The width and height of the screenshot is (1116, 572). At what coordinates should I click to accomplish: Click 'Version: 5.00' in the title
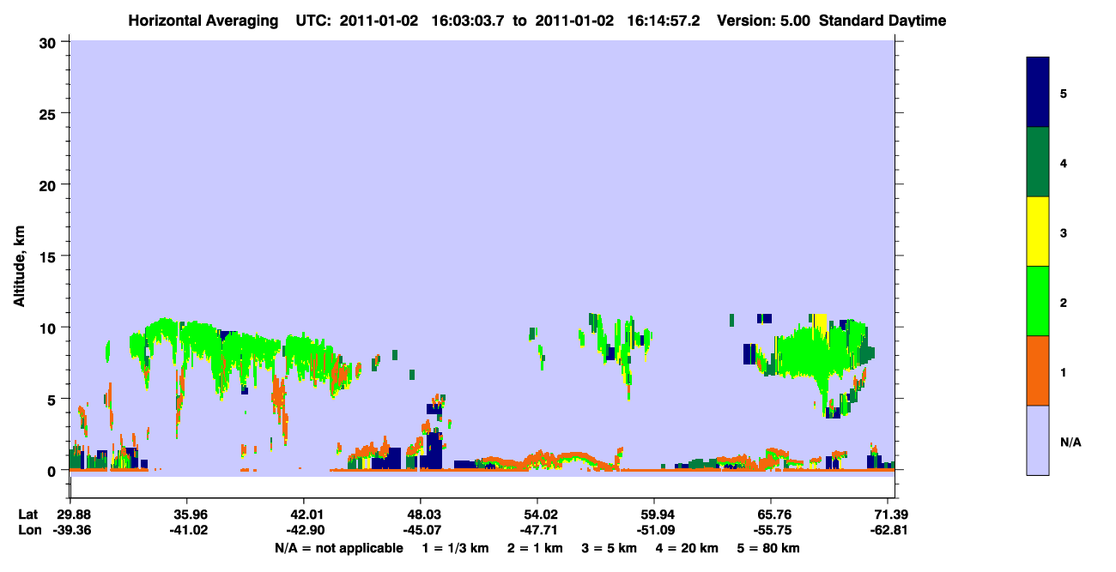[763, 21]
